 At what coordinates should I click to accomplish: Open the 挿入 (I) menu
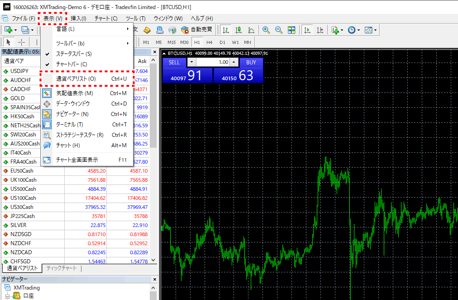[78, 19]
